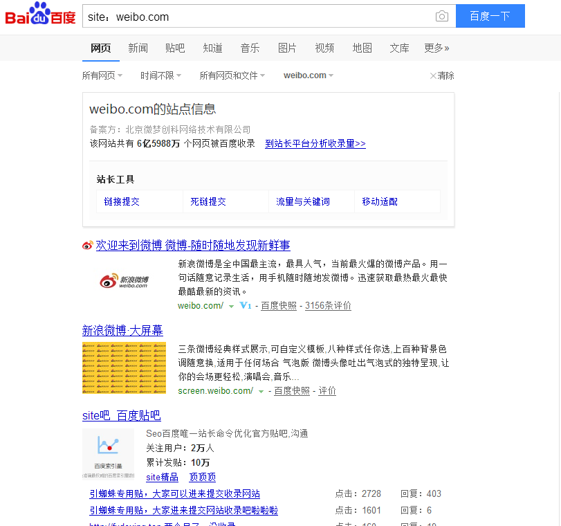561x526 pixels.
Task: Click the yellow 大屏幕 result thumbnail
Action: pos(124,368)
